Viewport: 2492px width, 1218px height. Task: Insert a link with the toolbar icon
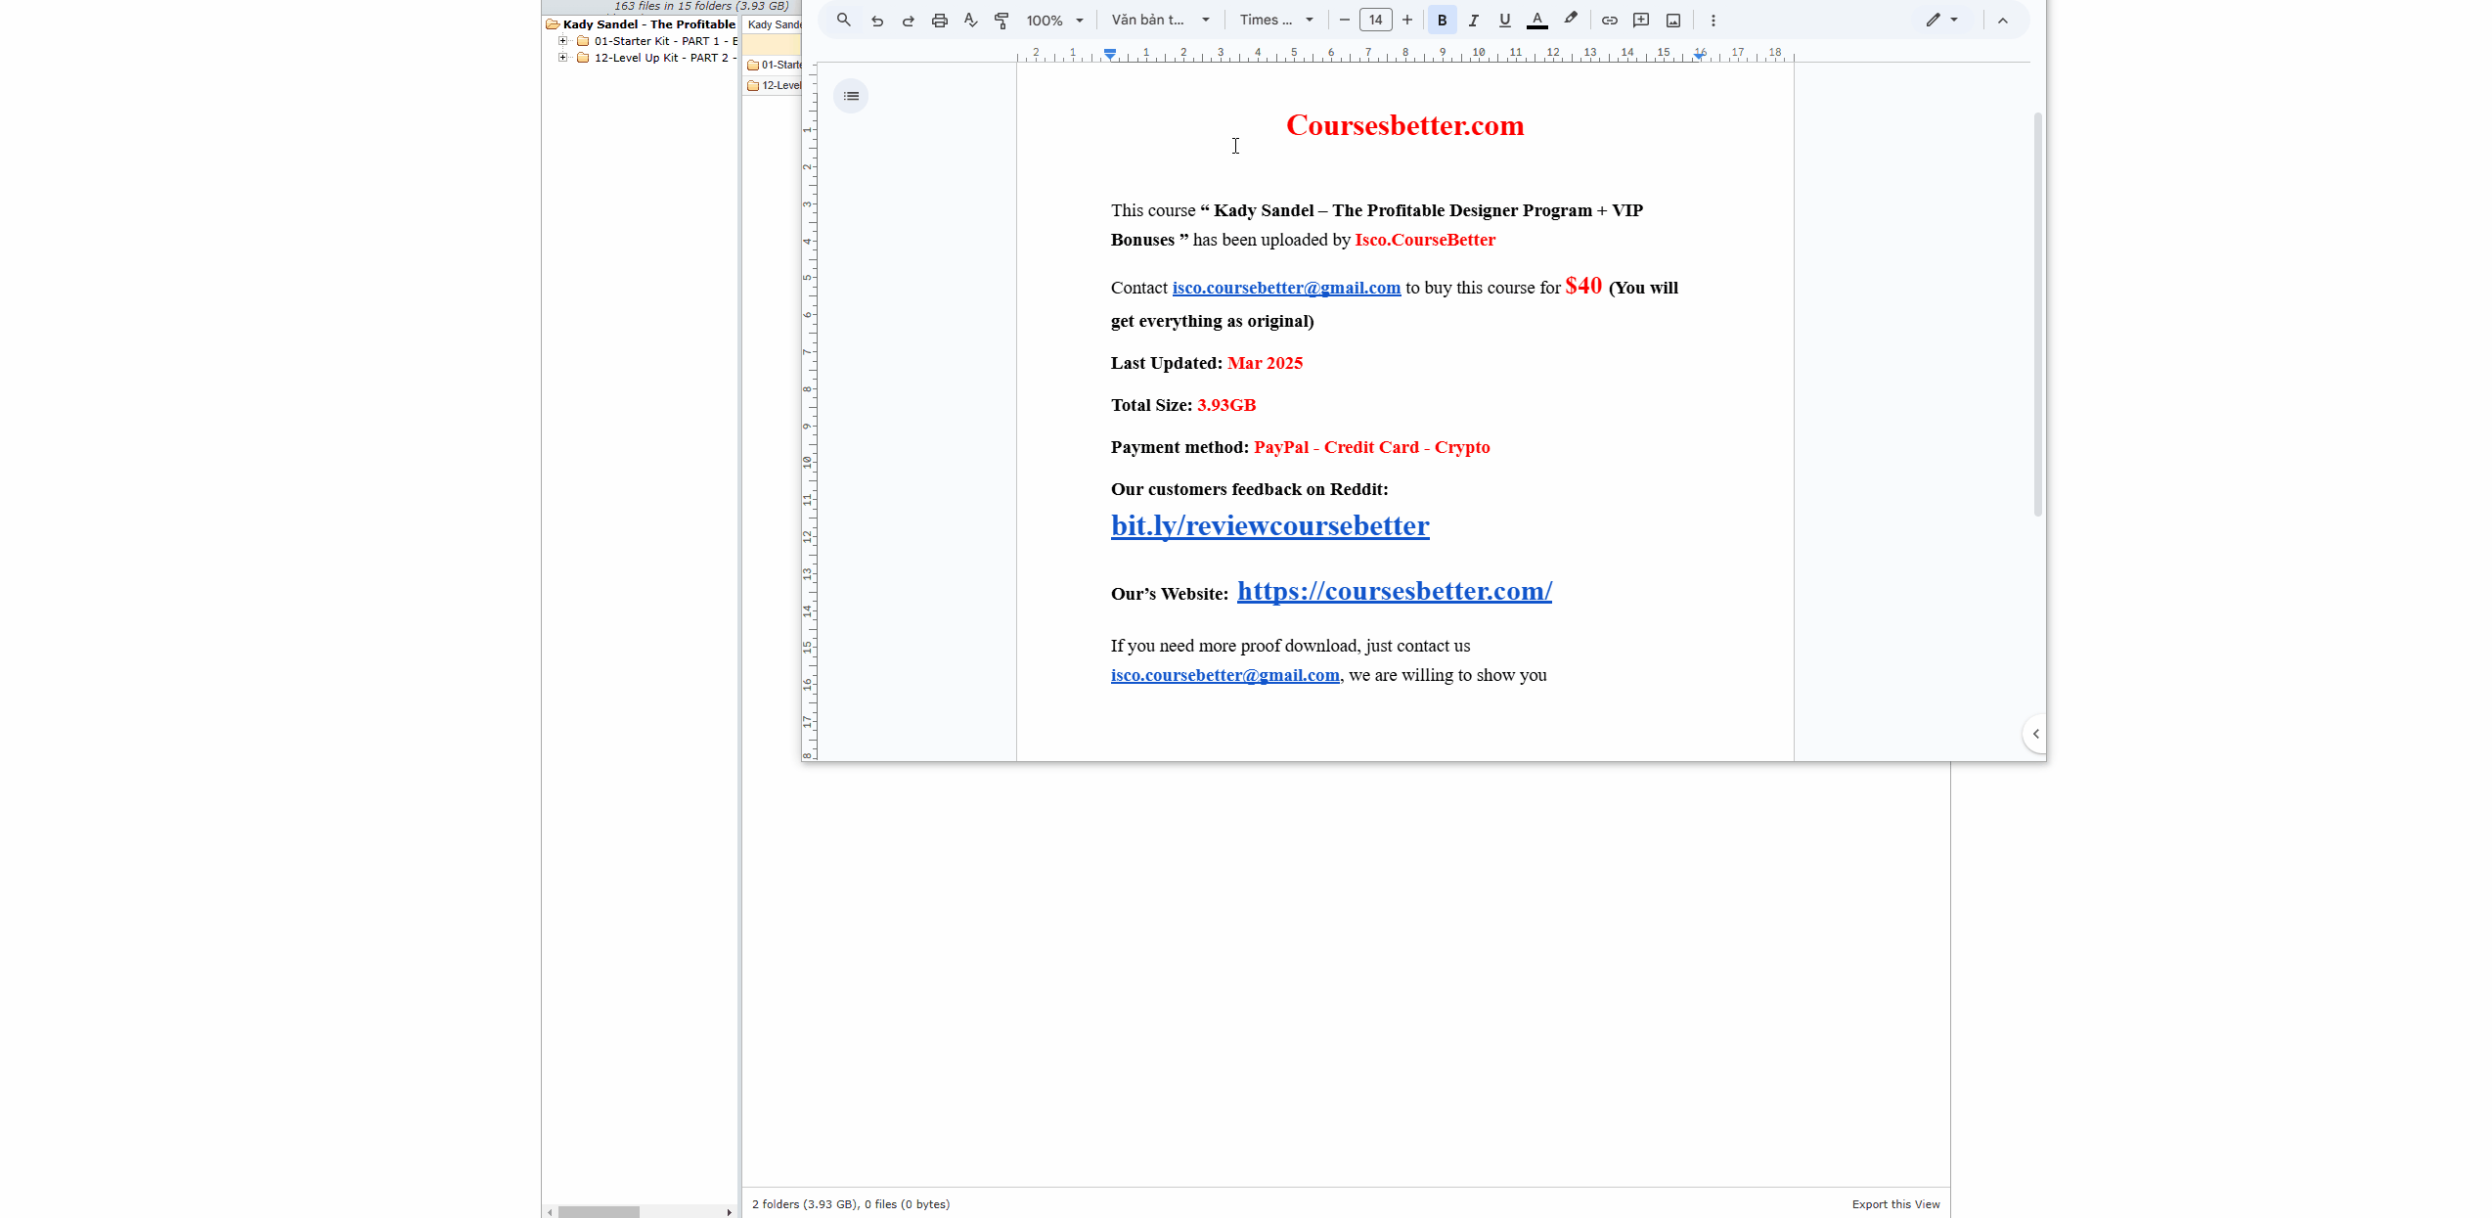click(x=1609, y=20)
